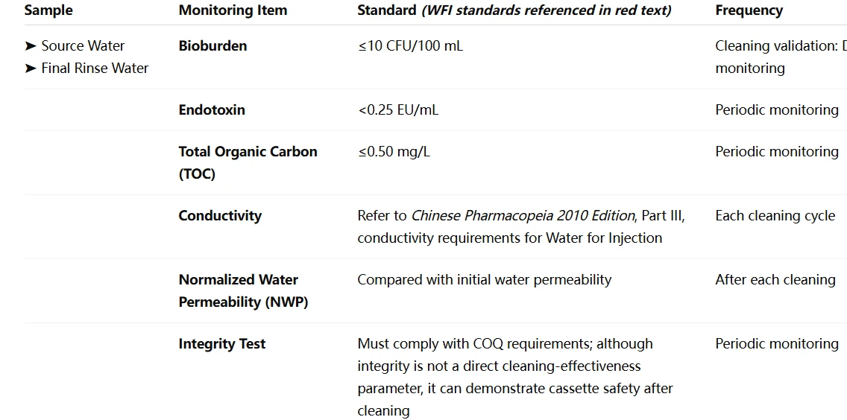Click the Monitoring Item column header

233,10
